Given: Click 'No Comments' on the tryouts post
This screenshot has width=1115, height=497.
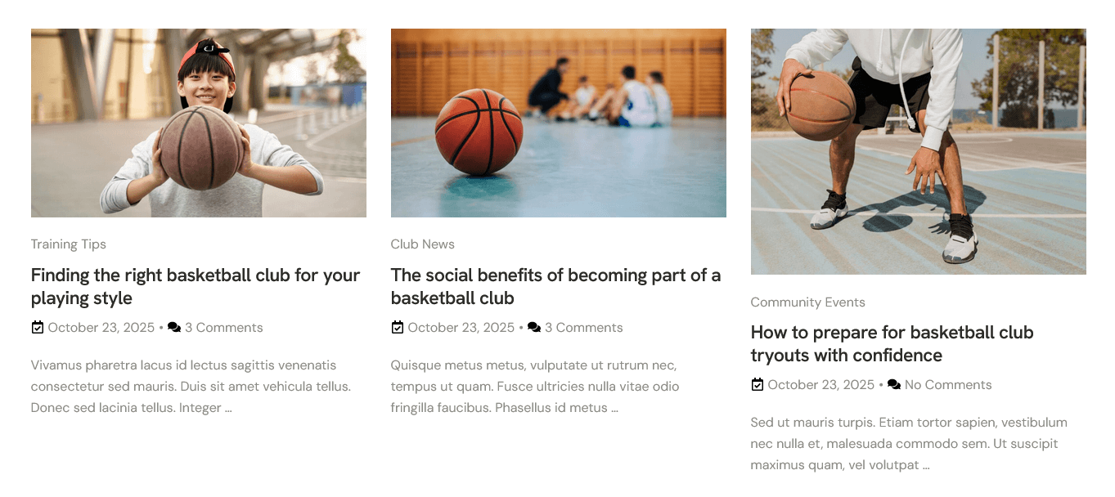Looking at the screenshot, I should [x=947, y=385].
